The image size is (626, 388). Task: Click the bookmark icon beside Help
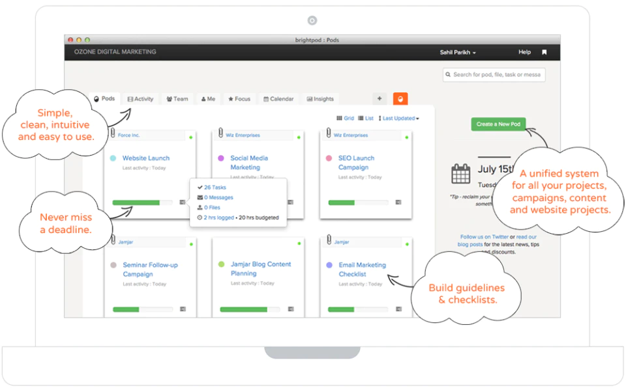pyautogui.click(x=544, y=52)
